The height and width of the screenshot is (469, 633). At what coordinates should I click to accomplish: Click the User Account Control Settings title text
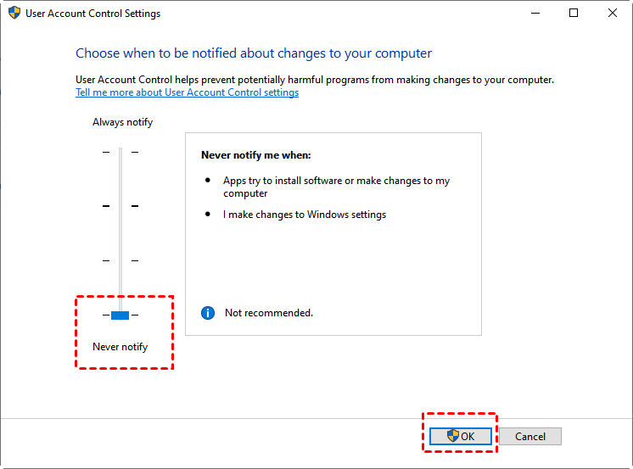93,14
